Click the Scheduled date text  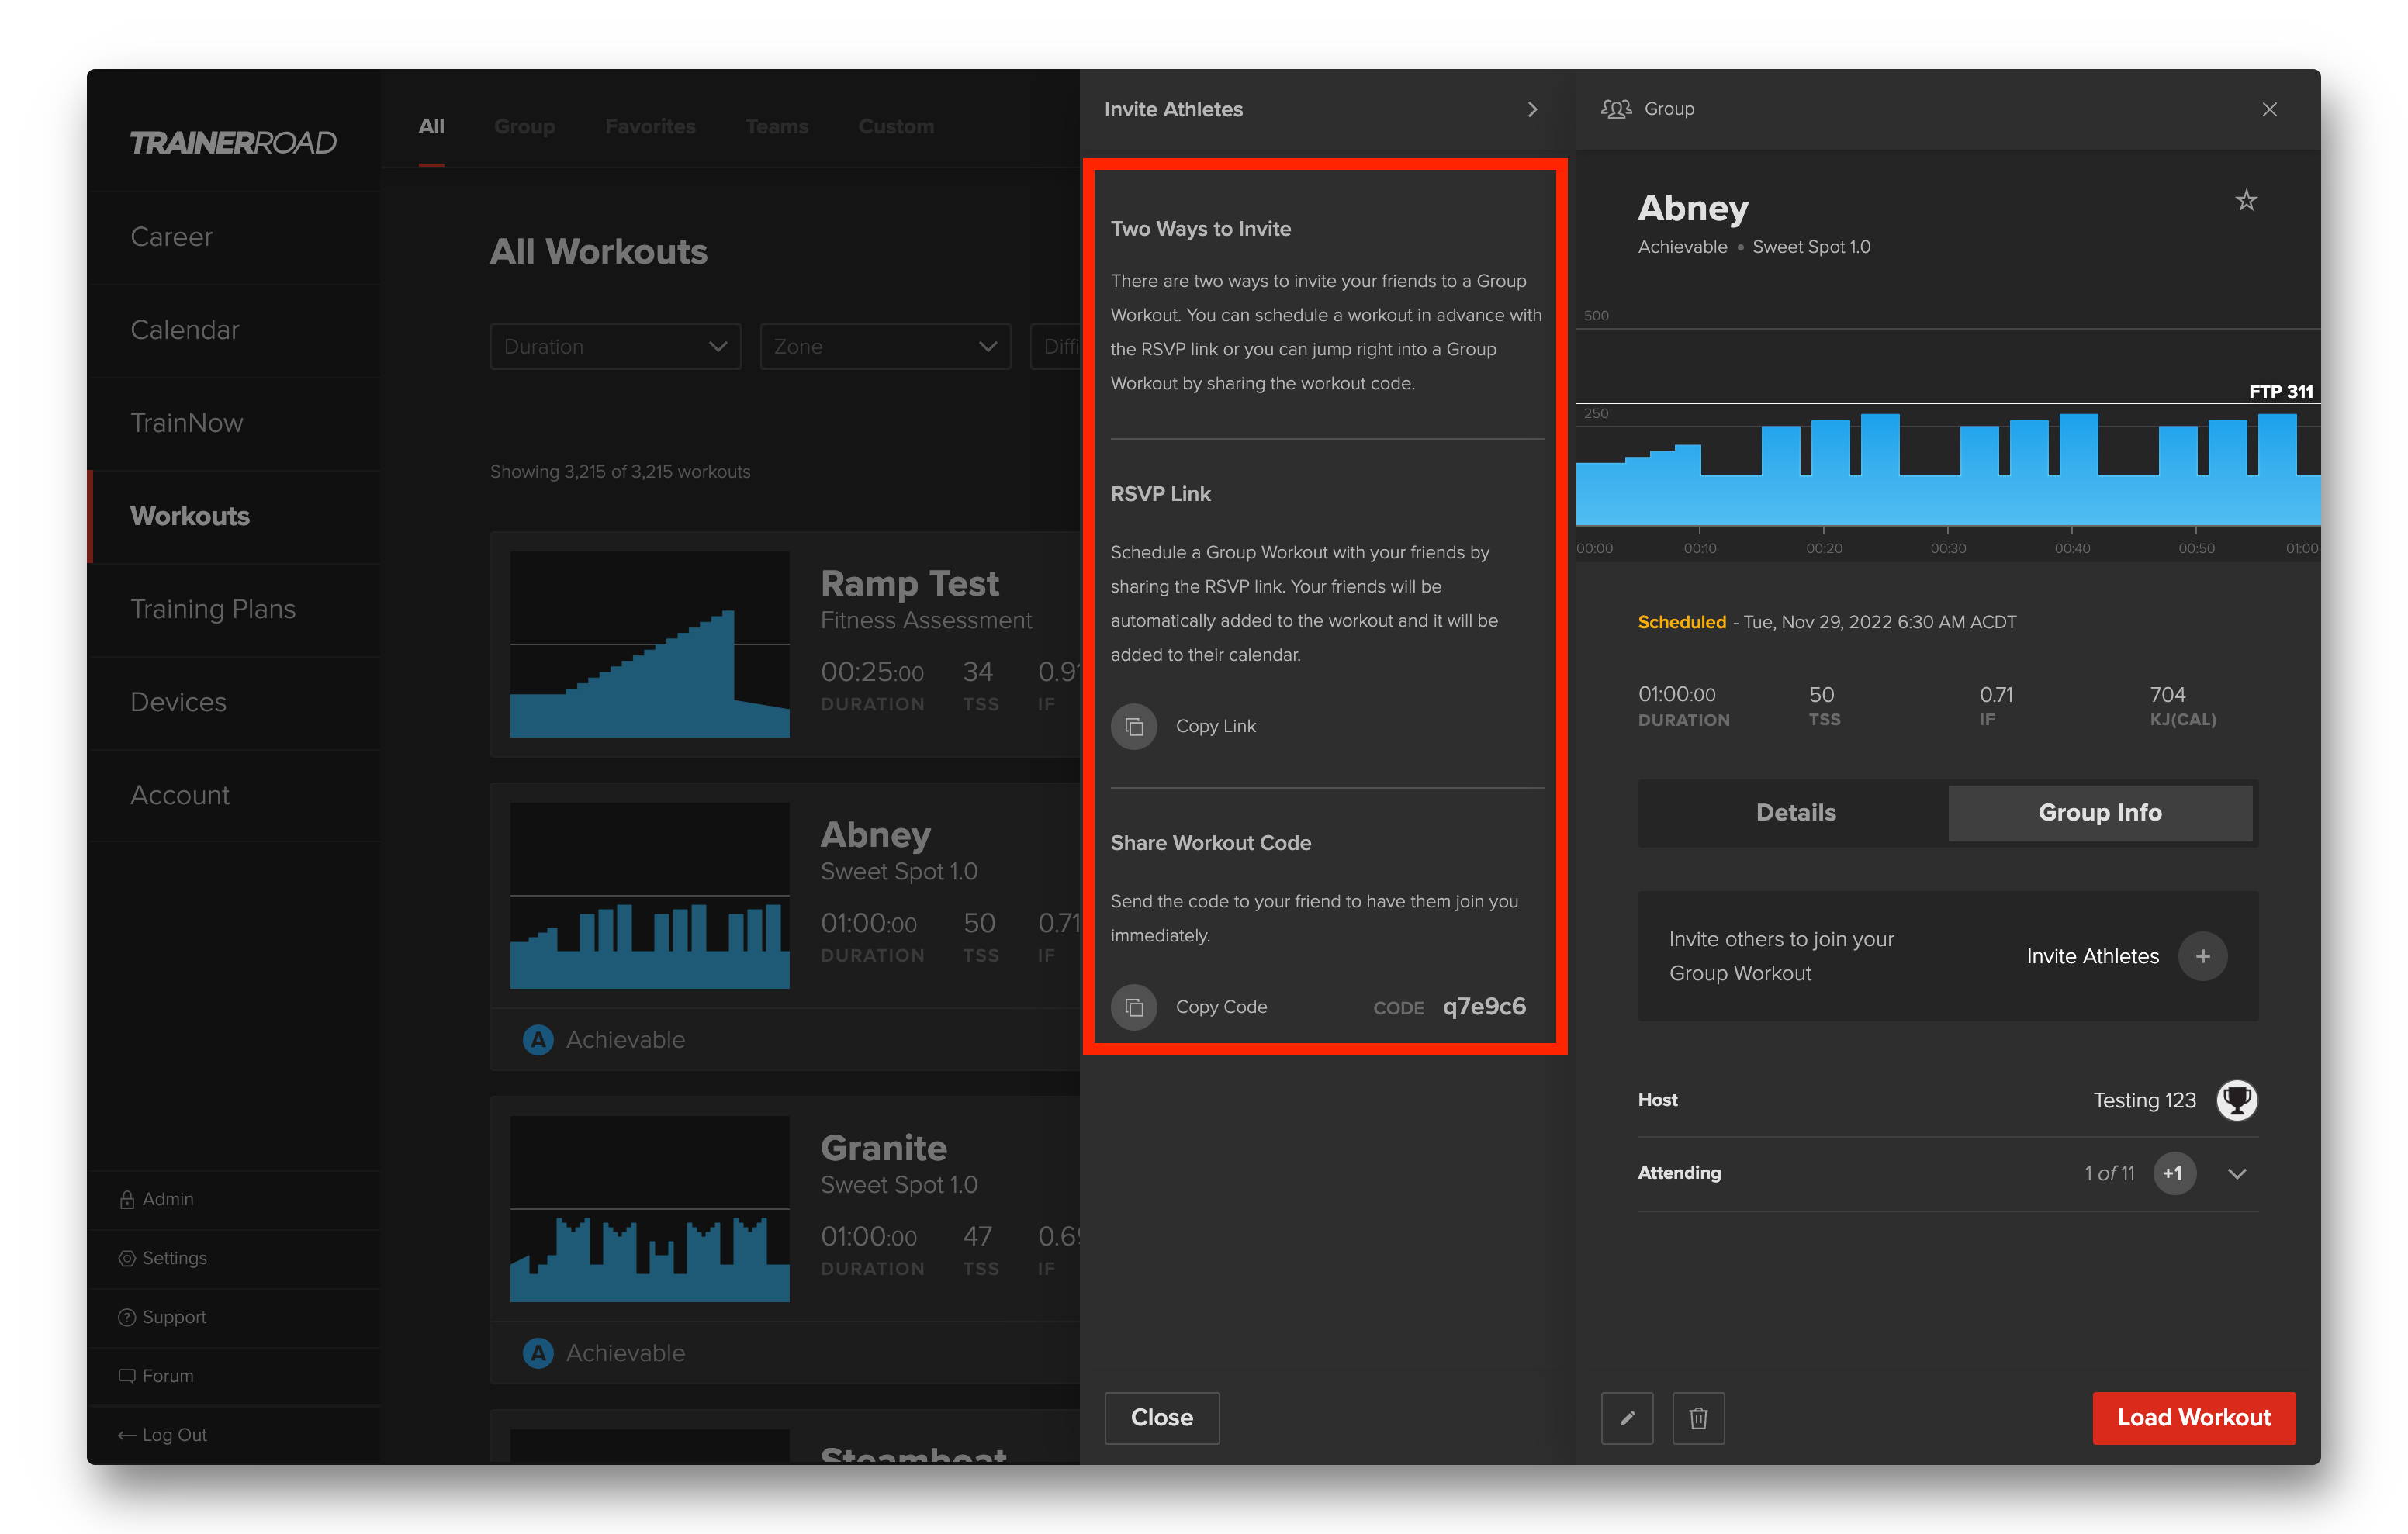[1826, 622]
